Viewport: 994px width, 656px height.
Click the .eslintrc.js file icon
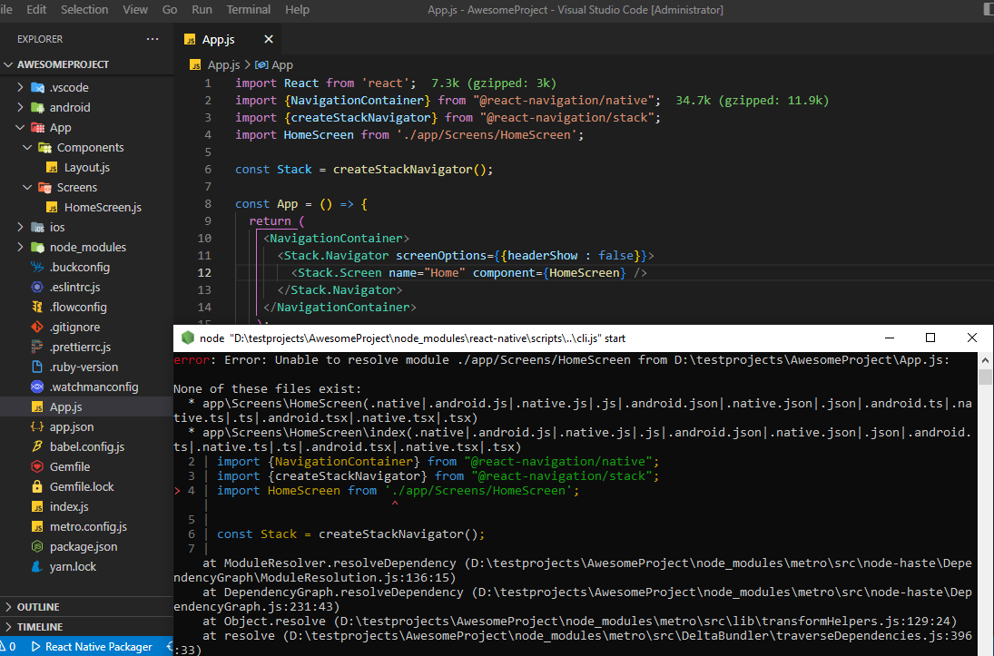37,287
